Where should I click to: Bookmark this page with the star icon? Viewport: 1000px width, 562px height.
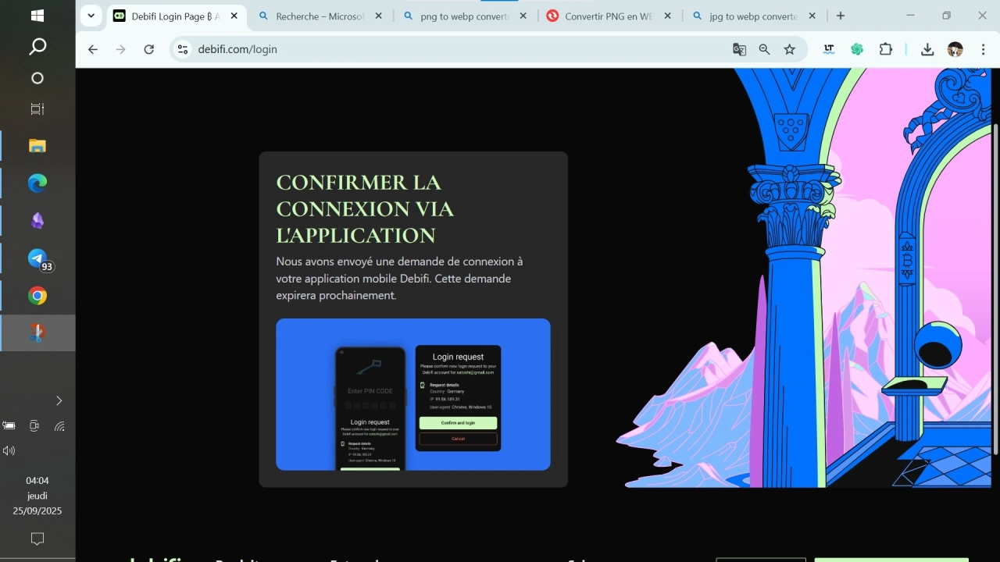pos(790,49)
